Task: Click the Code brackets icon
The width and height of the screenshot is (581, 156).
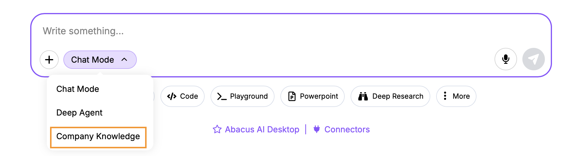Action: (172, 96)
